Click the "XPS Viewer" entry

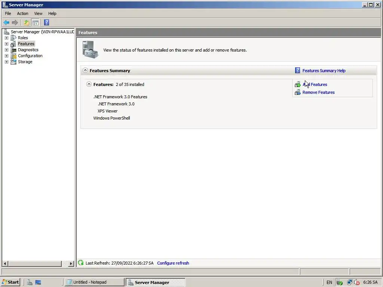(x=107, y=111)
